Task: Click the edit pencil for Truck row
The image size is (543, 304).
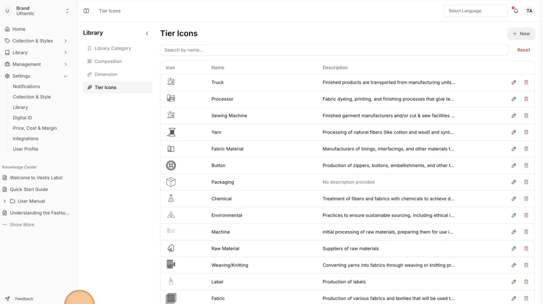Action: coord(514,82)
